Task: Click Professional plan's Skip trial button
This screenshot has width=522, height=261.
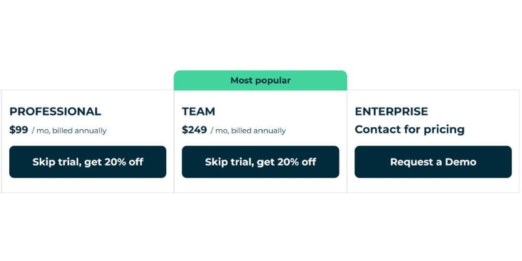Action: coord(87,162)
